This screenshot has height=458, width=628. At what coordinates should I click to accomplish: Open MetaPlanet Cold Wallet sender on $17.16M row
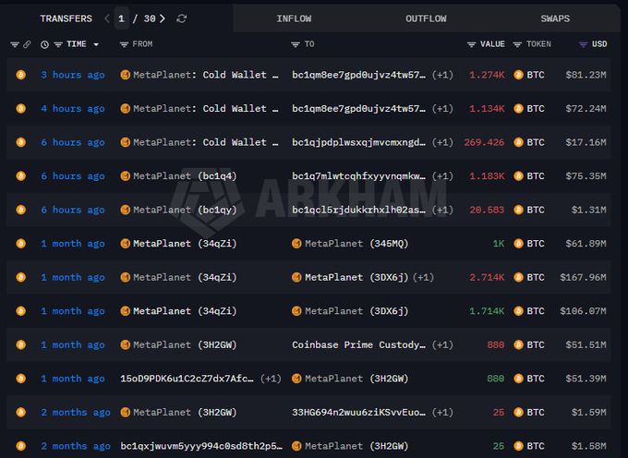[205, 142]
